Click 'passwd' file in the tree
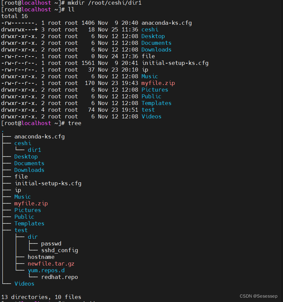 click(51, 244)
